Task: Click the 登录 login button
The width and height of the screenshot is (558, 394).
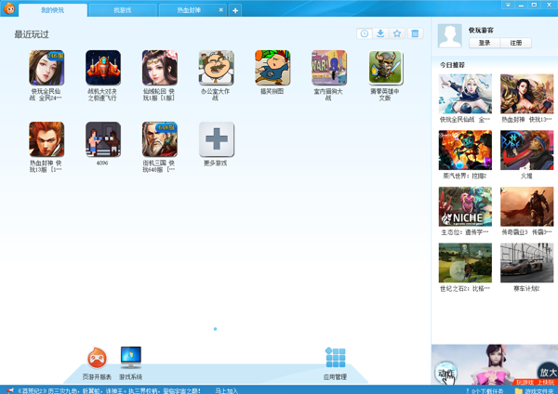Action: click(x=485, y=43)
